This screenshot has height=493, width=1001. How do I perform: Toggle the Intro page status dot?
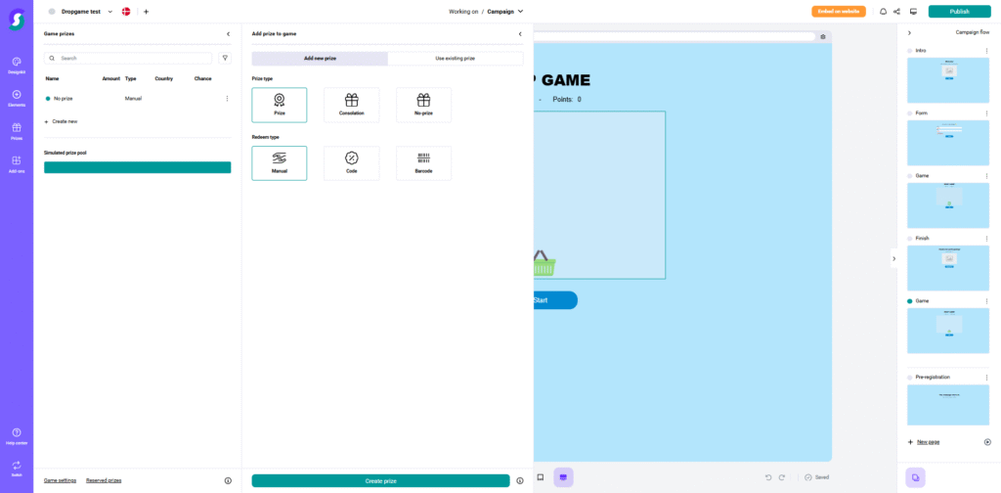(910, 51)
